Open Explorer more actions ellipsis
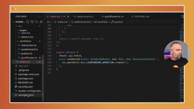Viewport: 194px width, 109px height. [39, 16]
